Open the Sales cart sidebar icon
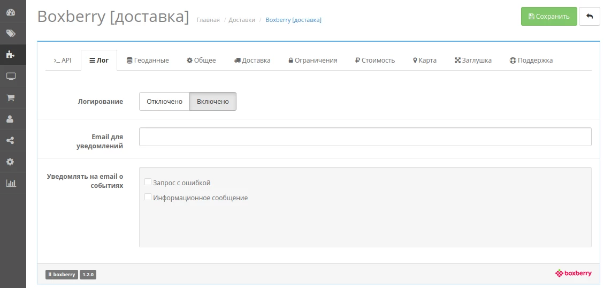This screenshot has width=604, height=288. pyautogui.click(x=11, y=97)
